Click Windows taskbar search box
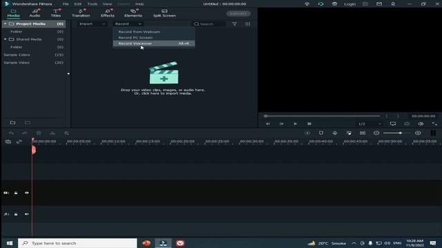 (x=77, y=243)
